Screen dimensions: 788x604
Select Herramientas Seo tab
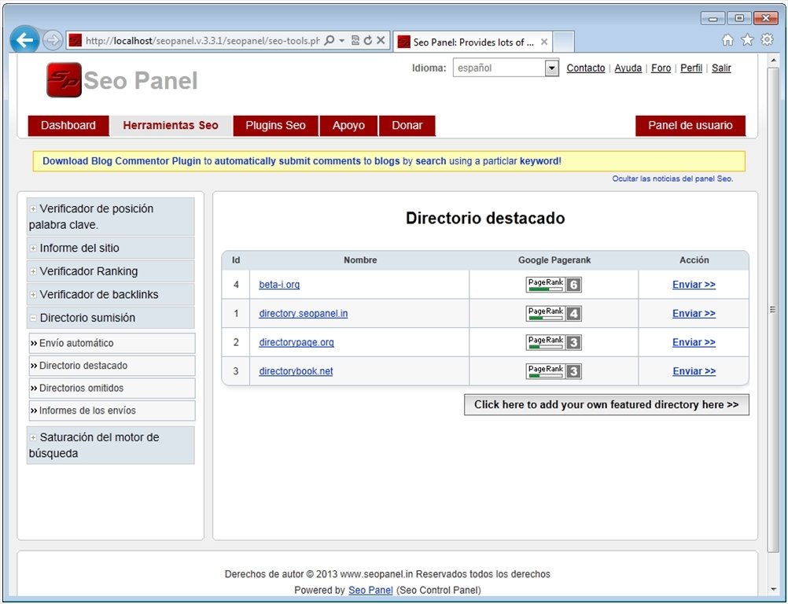(171, 126)
